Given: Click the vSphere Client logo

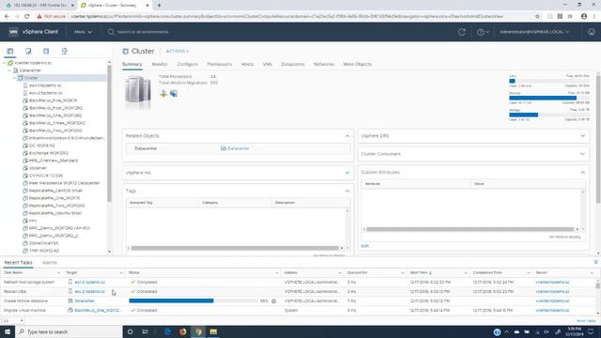Looking at the screenshot, I should 34,32.
